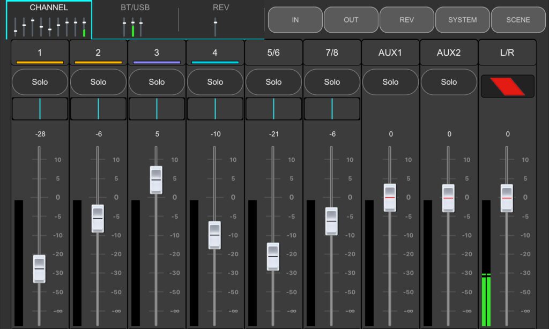
Task: Toggle Solo on channel 5/6
Action: point(273,81)
